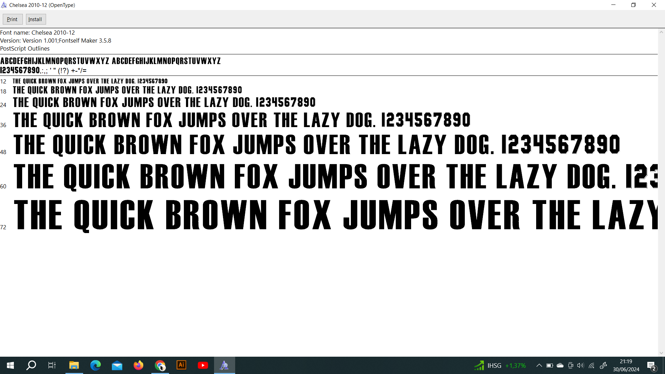
Task: Open Task View
Action: tap(52, 365)
